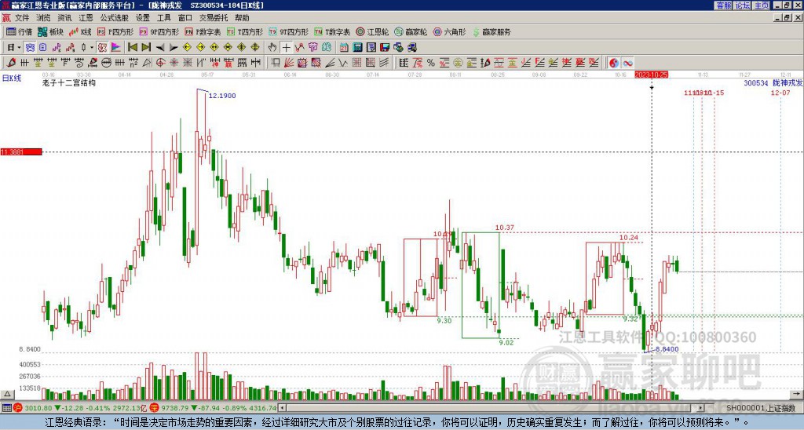
Task: Click the 3010.80 index value in status bar
Action: pos(38,408)
